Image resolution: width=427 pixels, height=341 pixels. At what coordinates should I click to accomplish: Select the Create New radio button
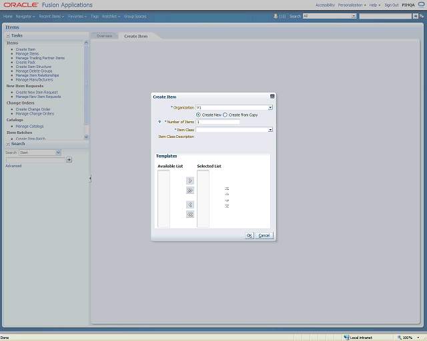[x=198, y=115]
